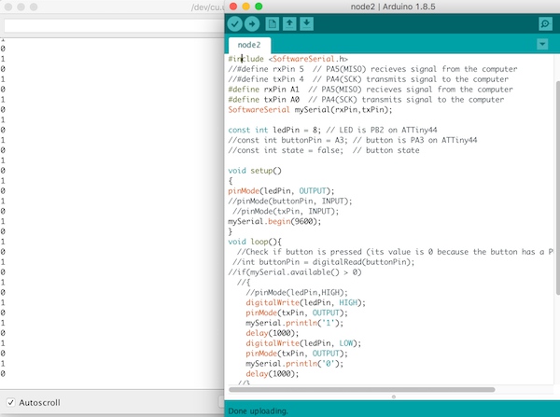Click 'digitalWrite(ledPin, LOW);' line
560x417 pixels.
[x=303, y=343]
